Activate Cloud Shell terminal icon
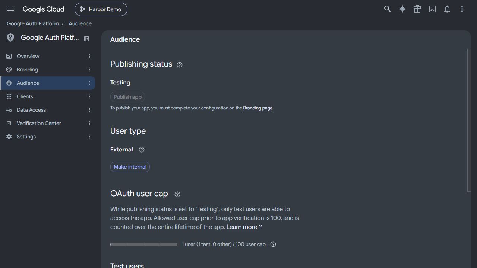This screenshot has width=477, height=268. (x=432, y=9)
